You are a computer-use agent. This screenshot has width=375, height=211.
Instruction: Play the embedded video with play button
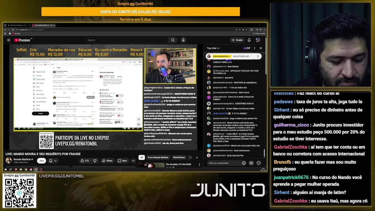pyautogui.click(x=19, y=128)
